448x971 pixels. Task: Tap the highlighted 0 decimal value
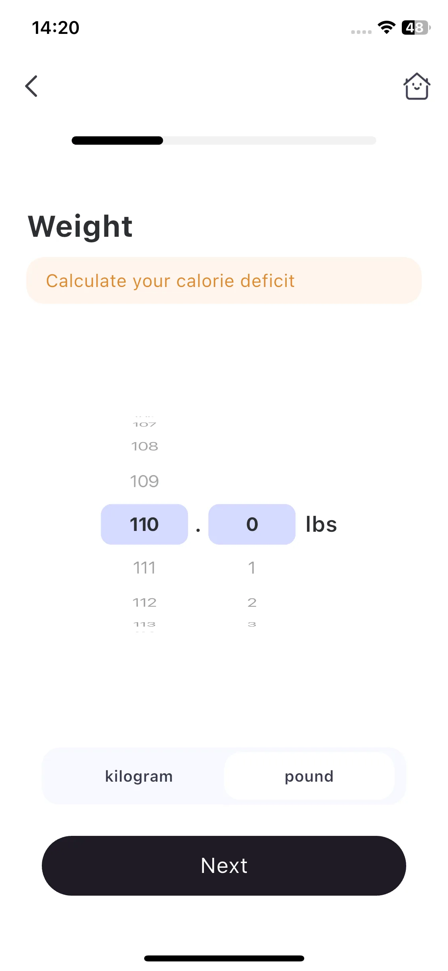click(x=252, y=524)
